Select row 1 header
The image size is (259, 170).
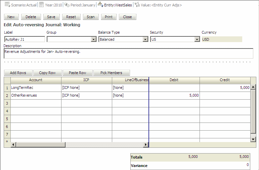tap(7, 88)
